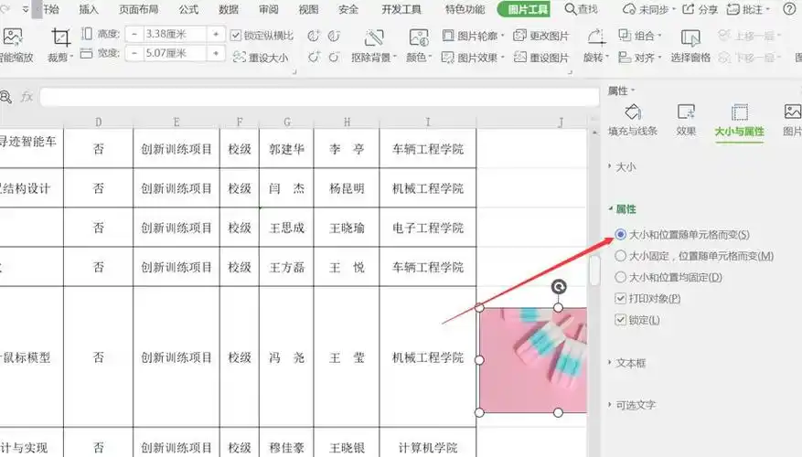Open the Remove Background (抠除背景) dropdown arrow

coord(395,58)
